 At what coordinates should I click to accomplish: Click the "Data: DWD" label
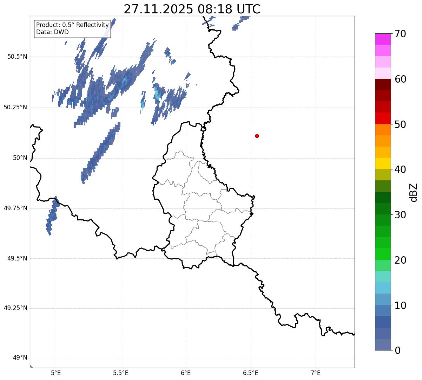(52, 32)
